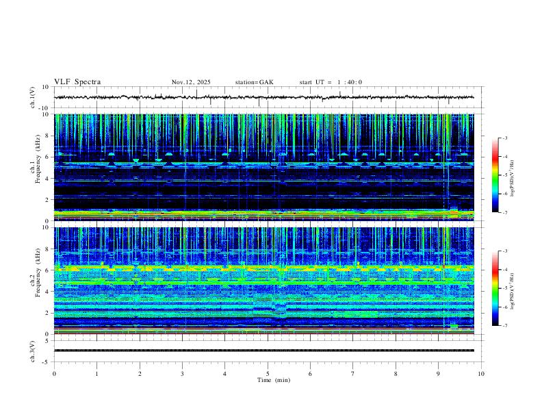The height and width of the screenshot is (419, 542).
Task: Select the "start UT = 1 :40: 0" text
Action: pyautogui.click(x=331, y=82)
